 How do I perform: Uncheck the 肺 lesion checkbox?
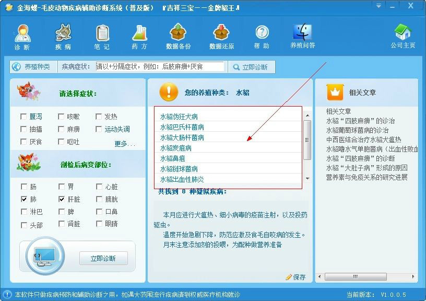tap(24, 199)
